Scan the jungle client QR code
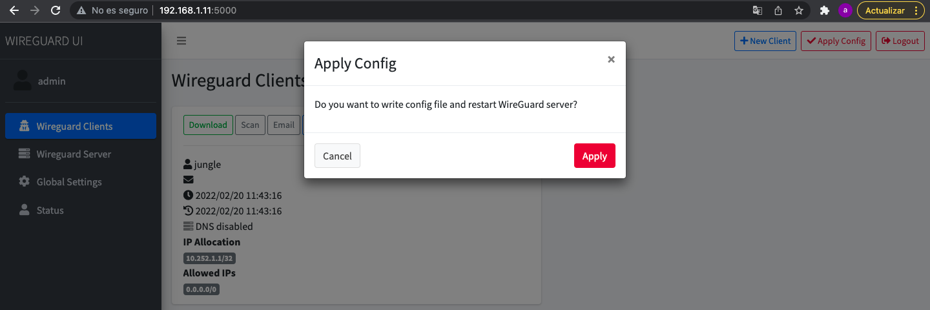930x310 pixels. coord(250,125)
